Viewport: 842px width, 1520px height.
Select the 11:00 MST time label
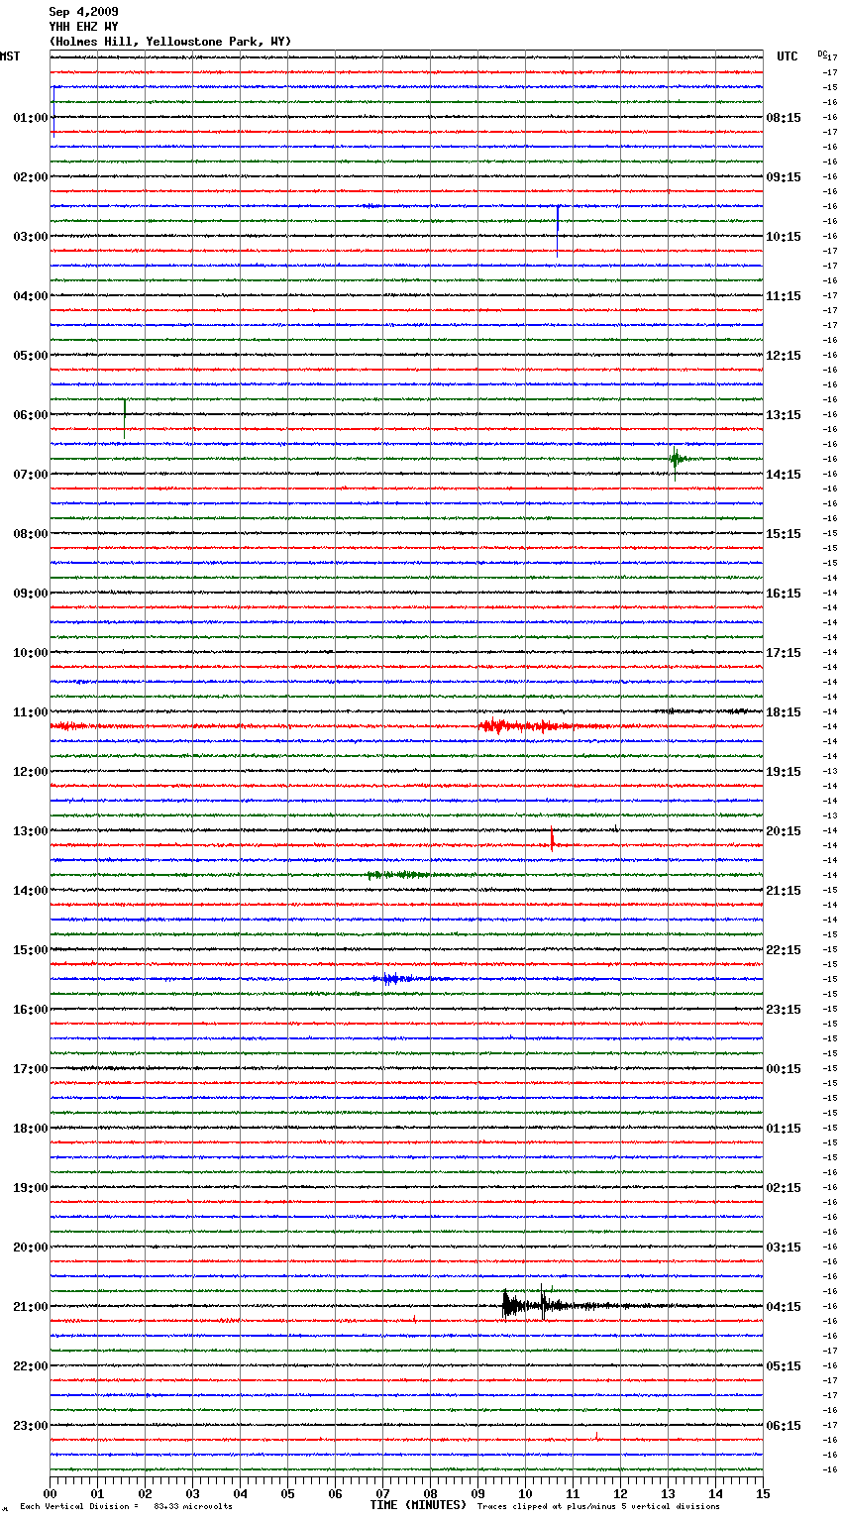click(31, 712)
